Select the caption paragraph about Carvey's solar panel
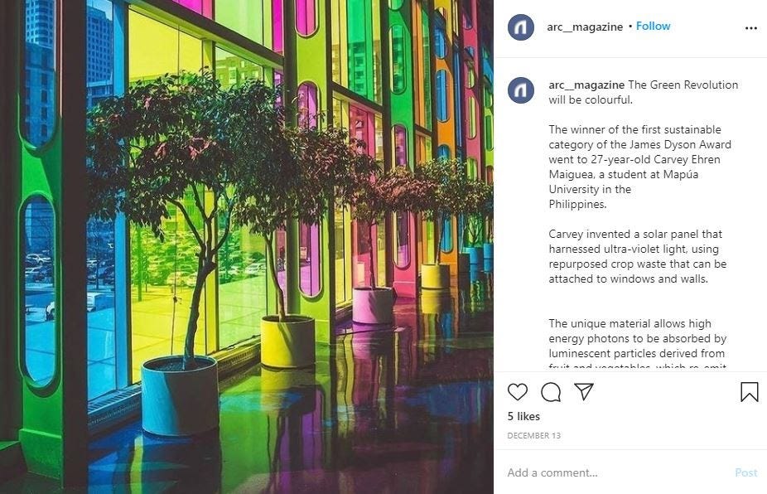The height and width of the screenshot is (494, 767). coord(638,256)
